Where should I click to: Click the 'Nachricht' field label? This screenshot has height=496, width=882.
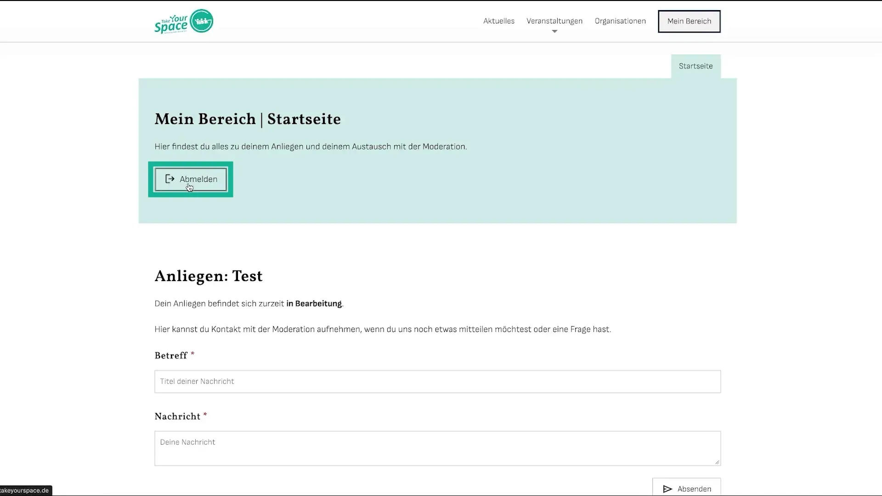click(x=177, y=417)
